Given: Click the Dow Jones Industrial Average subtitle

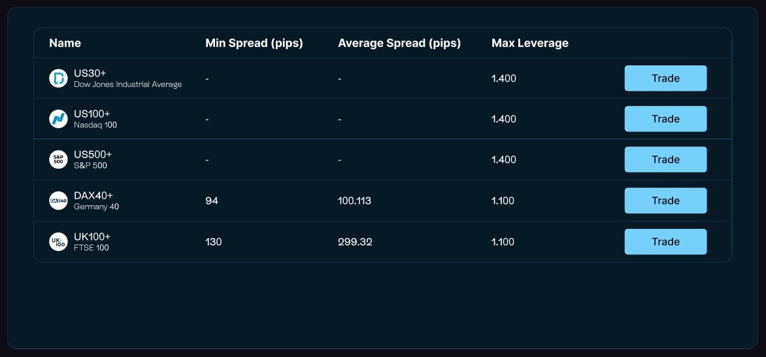Looking at the screenshot, I should (x=128, y=84).
